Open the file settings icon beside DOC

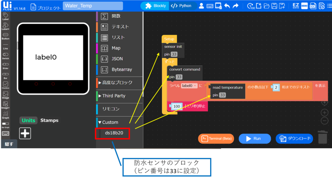coord(321,6)
